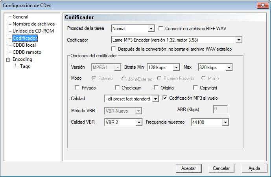This screenshot has height=177, width=271.
Task: Open the Frecuencia muestreo dropdown
Action: (225, 122)
